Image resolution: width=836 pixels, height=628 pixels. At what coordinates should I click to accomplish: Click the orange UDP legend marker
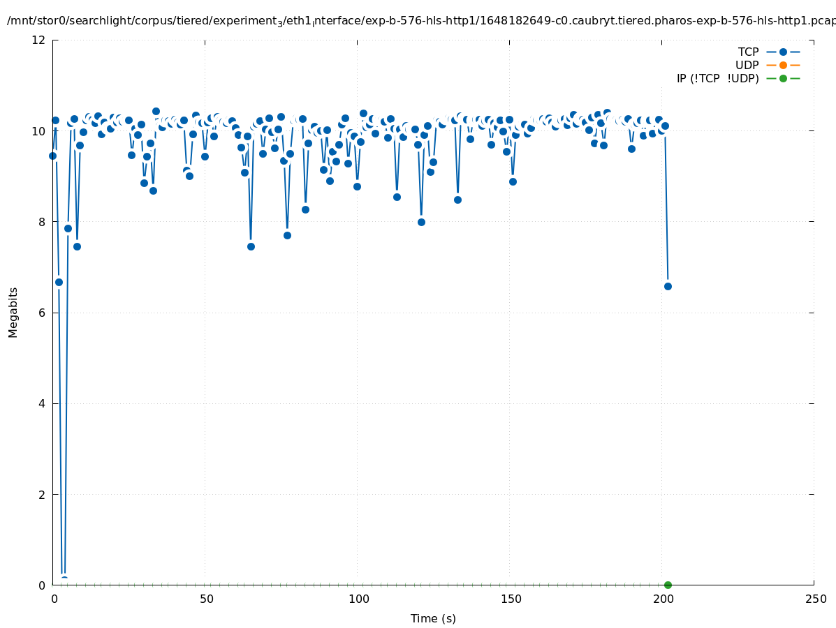[783, 65]
